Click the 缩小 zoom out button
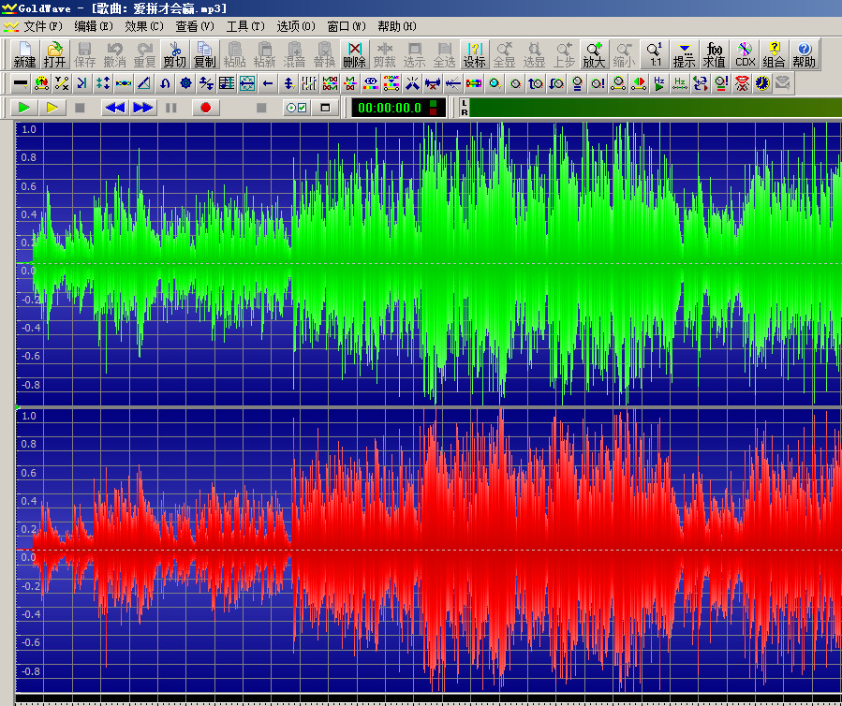The width and height of the screenshot is (842, 706). coord(624,54)
